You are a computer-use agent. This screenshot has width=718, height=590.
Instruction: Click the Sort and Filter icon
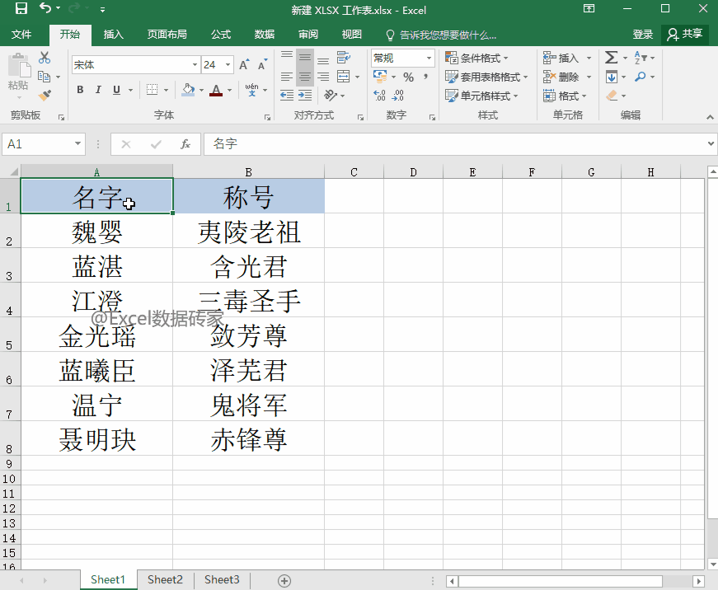pyautogui.click(x=641, y=58)
